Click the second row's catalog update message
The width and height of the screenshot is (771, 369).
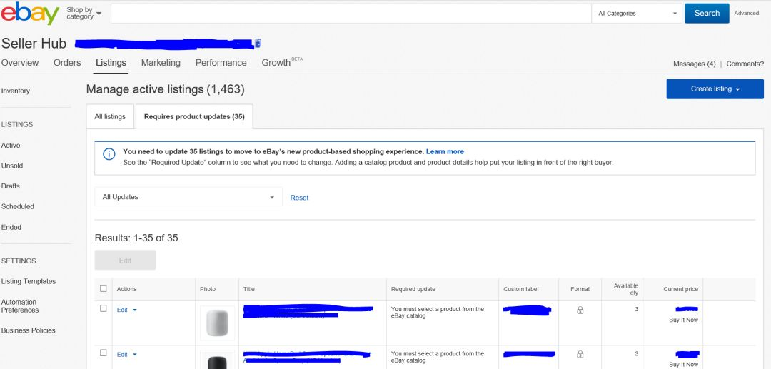point(438,357)
